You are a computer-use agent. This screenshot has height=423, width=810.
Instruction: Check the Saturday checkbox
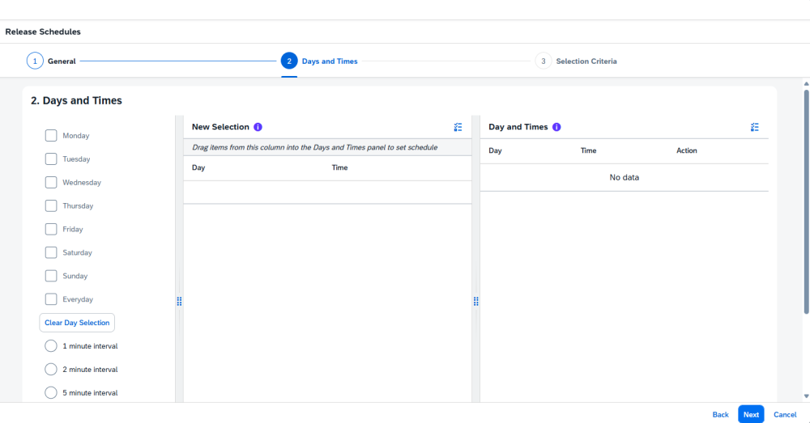pos(51,252)
